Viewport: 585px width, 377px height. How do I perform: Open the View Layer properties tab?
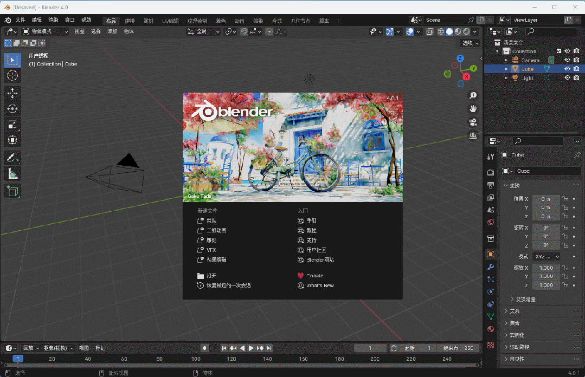491,197
